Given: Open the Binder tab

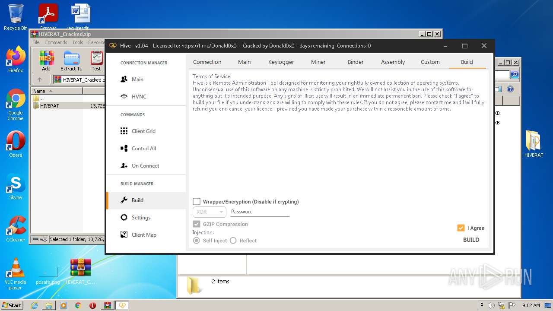Looking at the screenshot, I should tap(356, 62).
